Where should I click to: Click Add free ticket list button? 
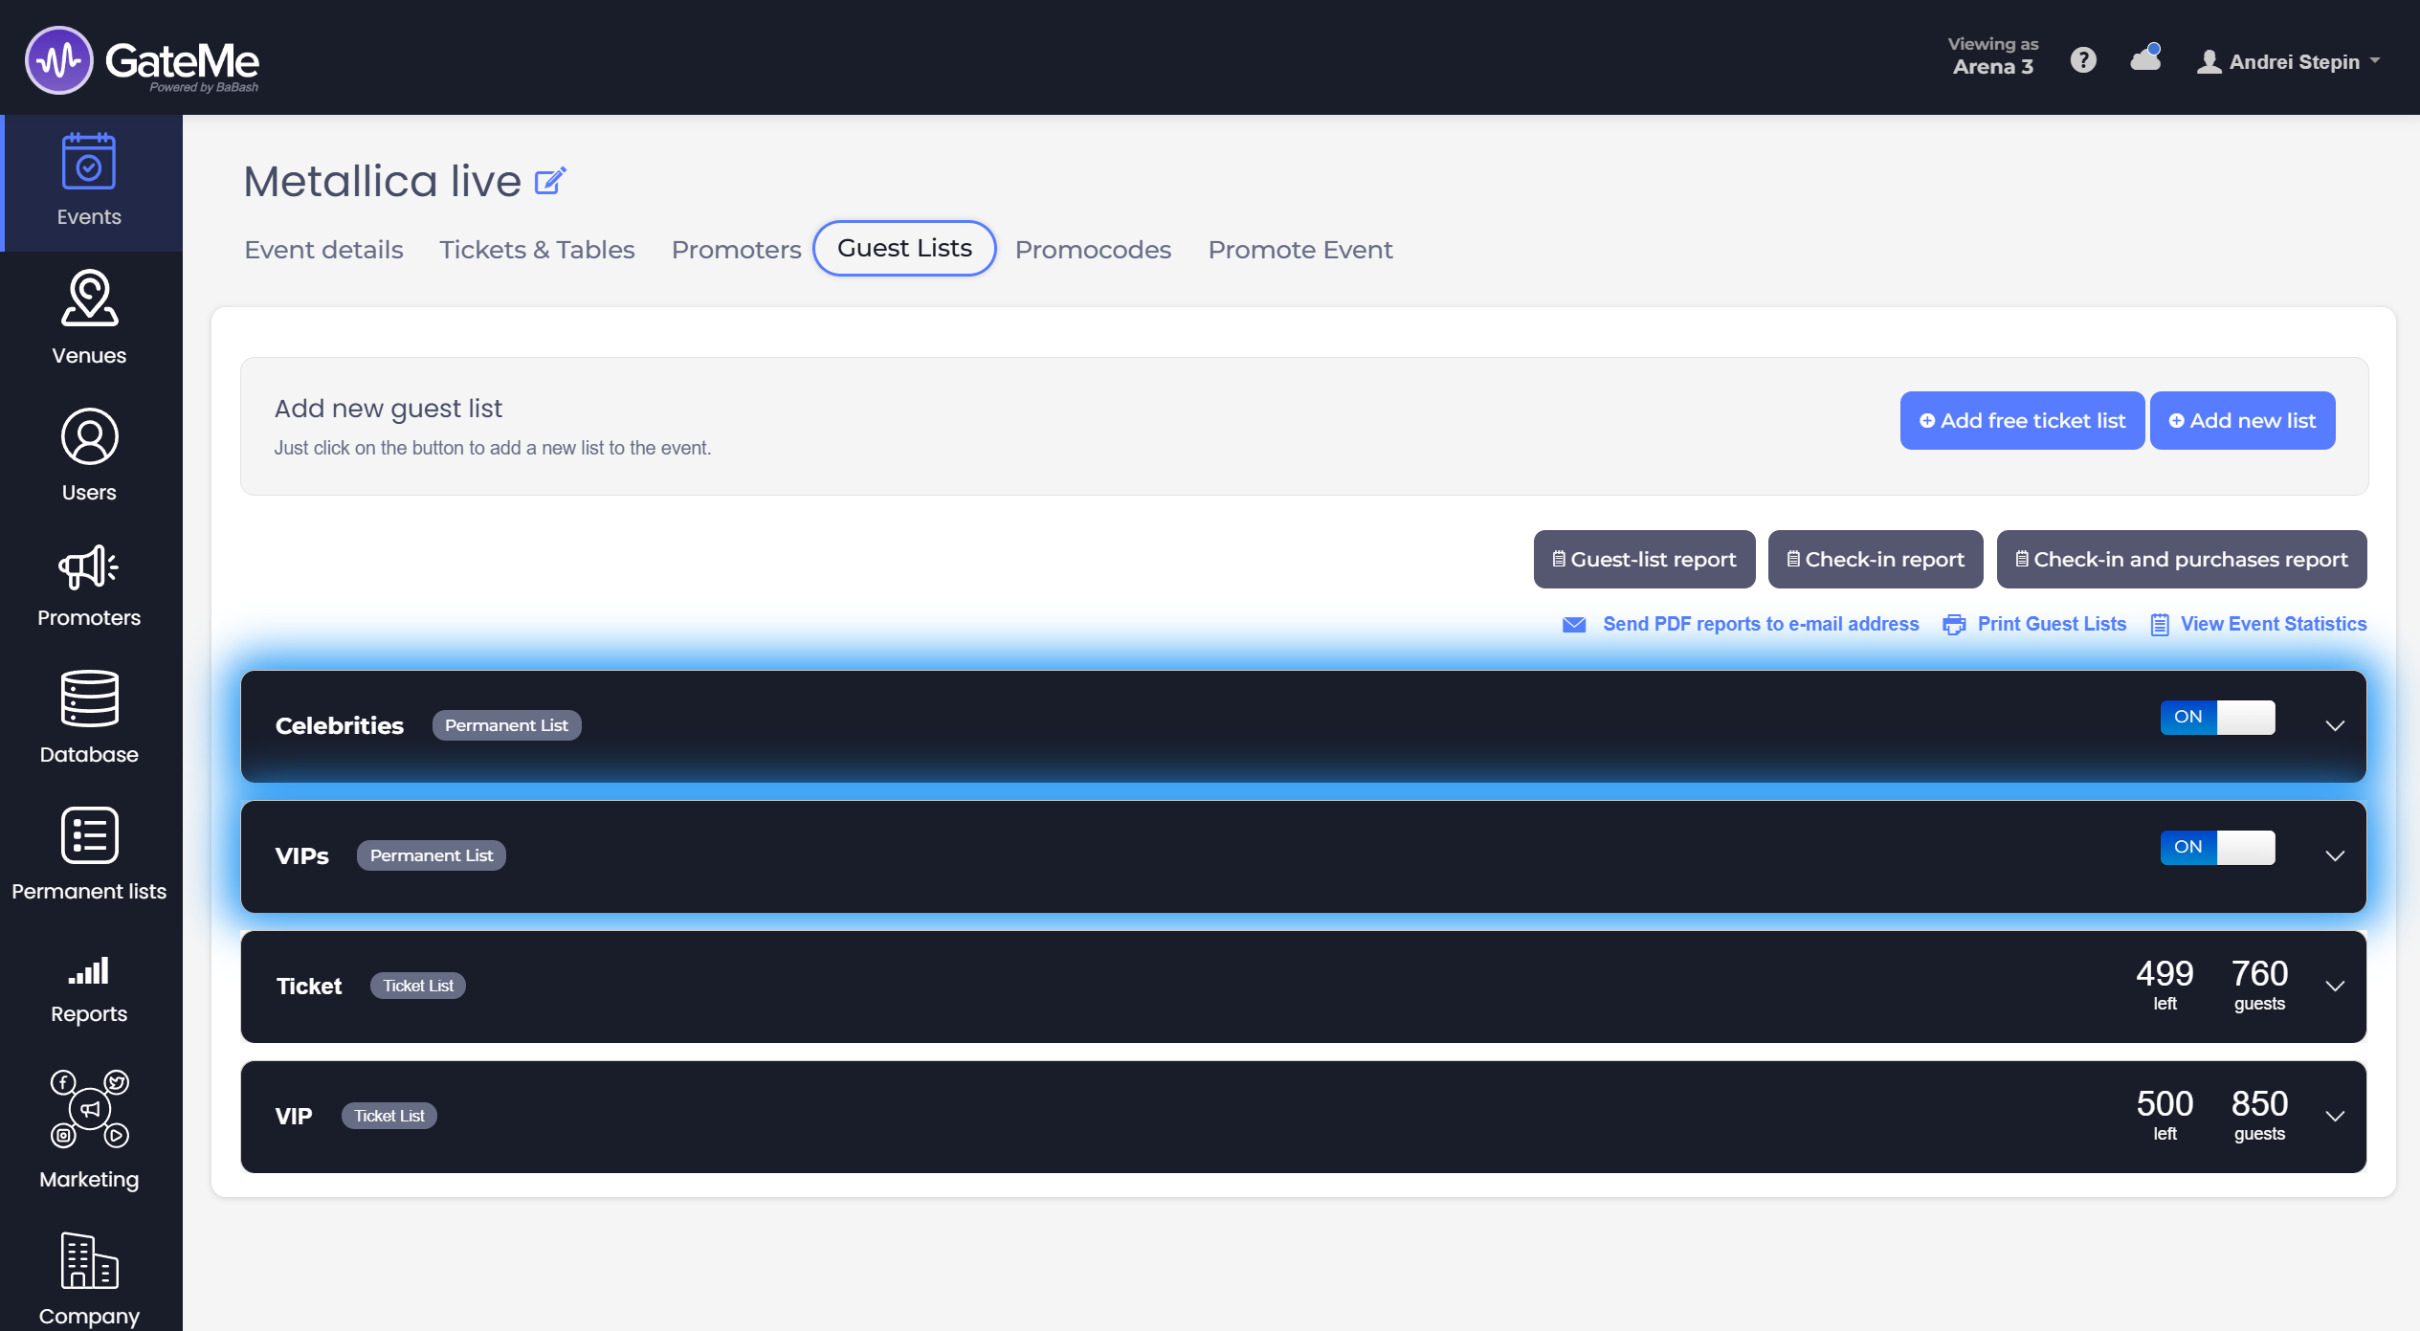click(x=2022, y=420)
